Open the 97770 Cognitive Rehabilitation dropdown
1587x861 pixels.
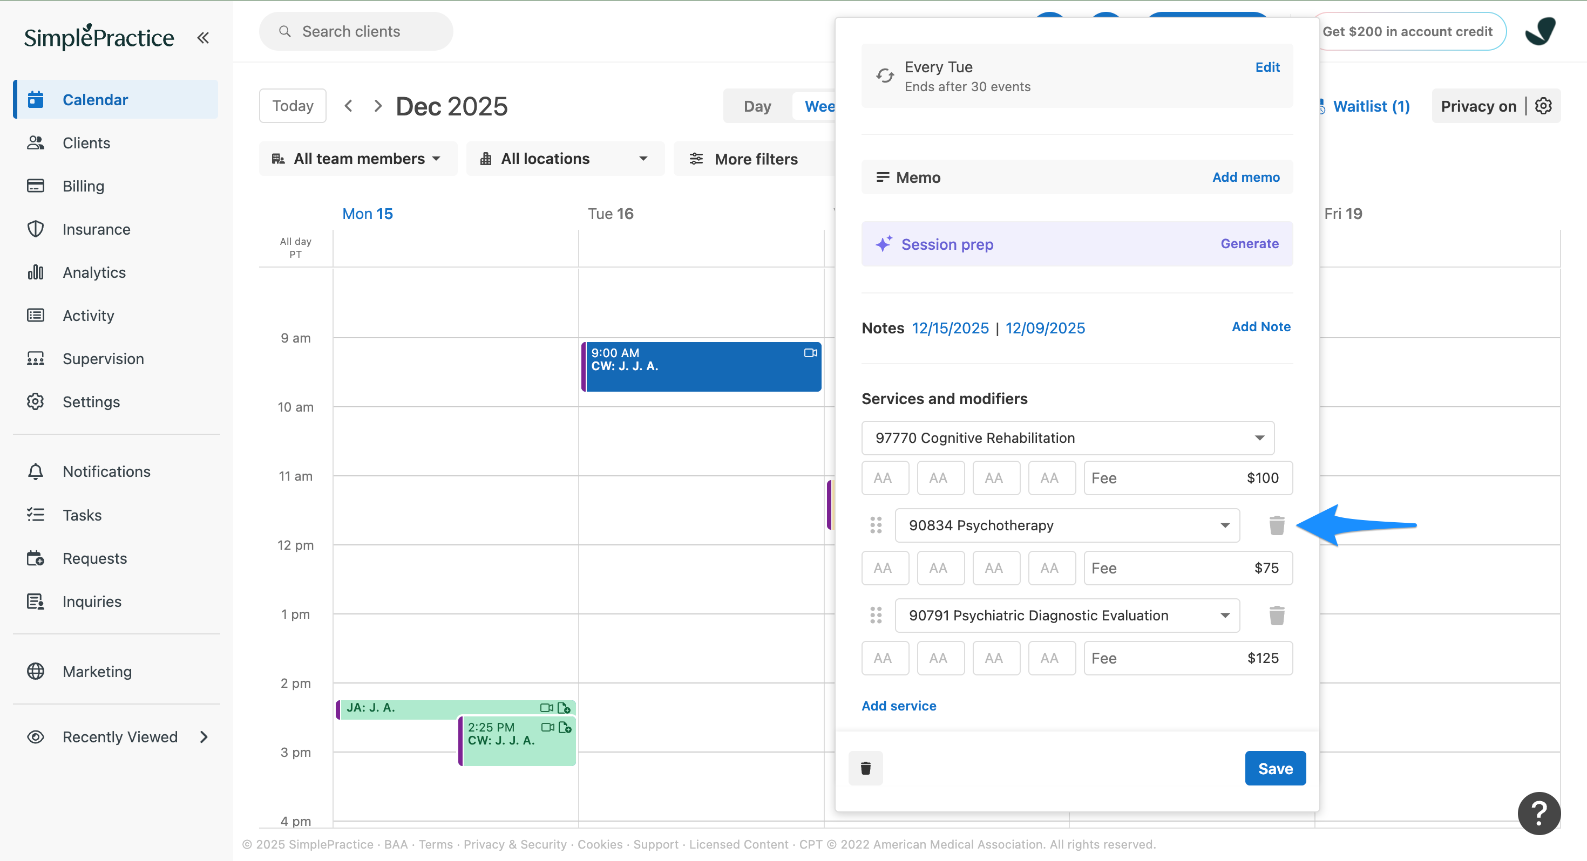click(1068, 438)
